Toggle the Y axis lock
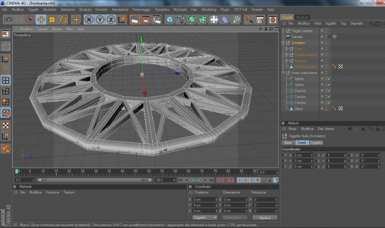385x228 pixels. [x=100, y=20]
